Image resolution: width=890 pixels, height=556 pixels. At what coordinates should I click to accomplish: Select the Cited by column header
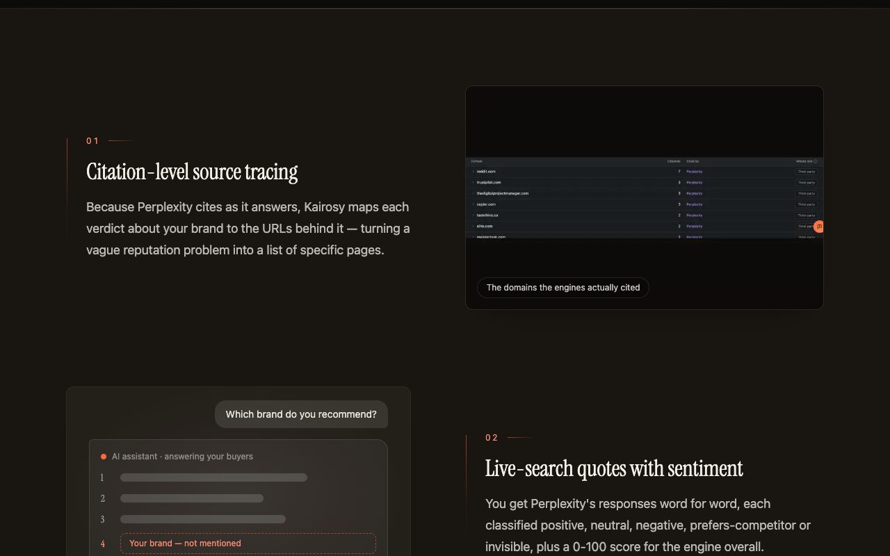click(693, 161)
